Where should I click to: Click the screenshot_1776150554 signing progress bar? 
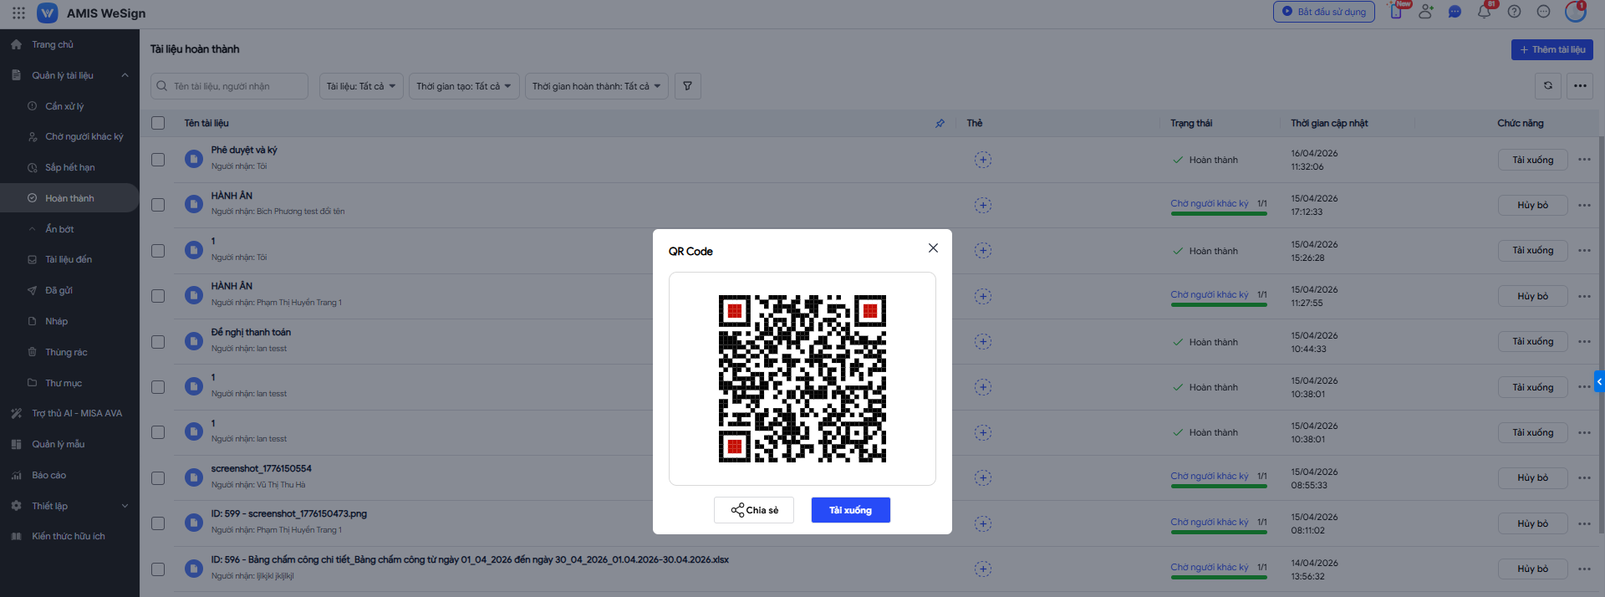tap(1219, 487)
